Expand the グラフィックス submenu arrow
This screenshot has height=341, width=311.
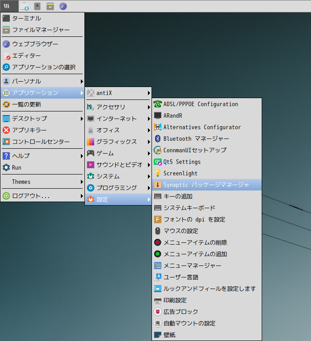point(149,142)
